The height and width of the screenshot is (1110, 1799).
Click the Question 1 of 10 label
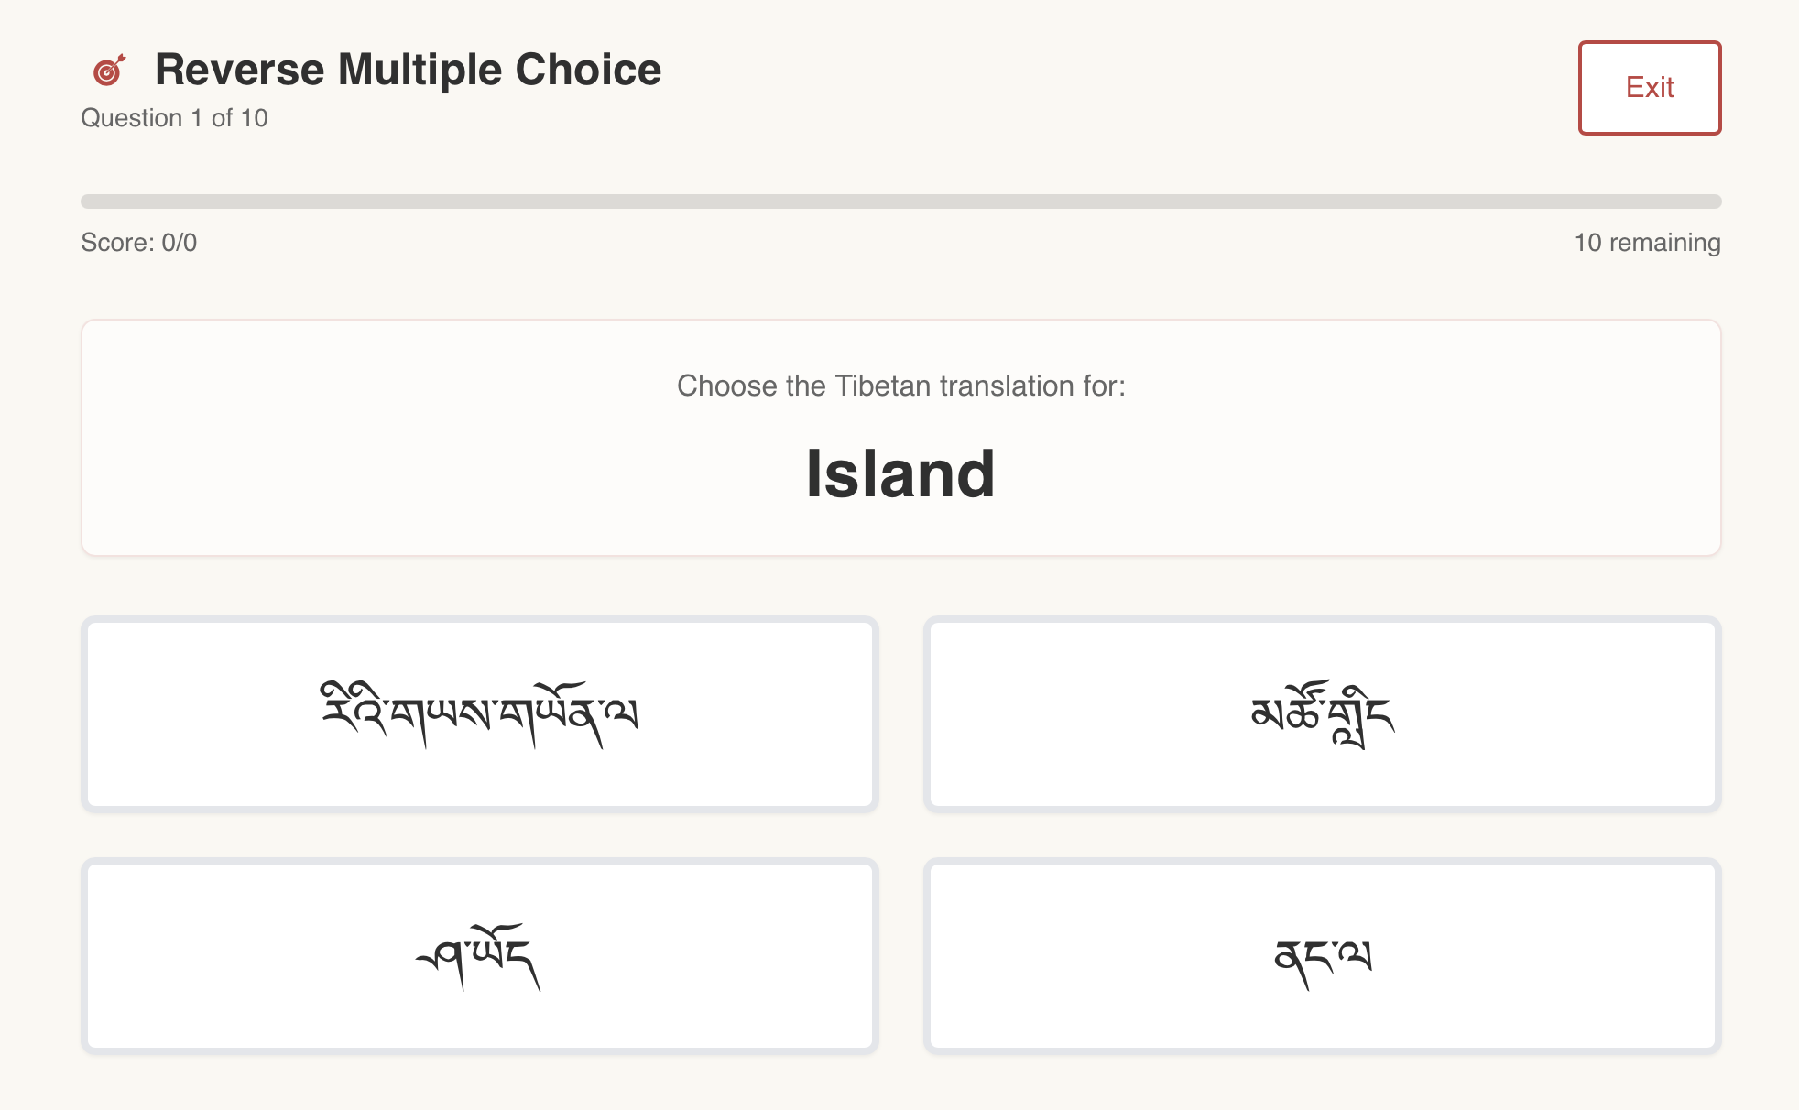click(x=174, y=118)
